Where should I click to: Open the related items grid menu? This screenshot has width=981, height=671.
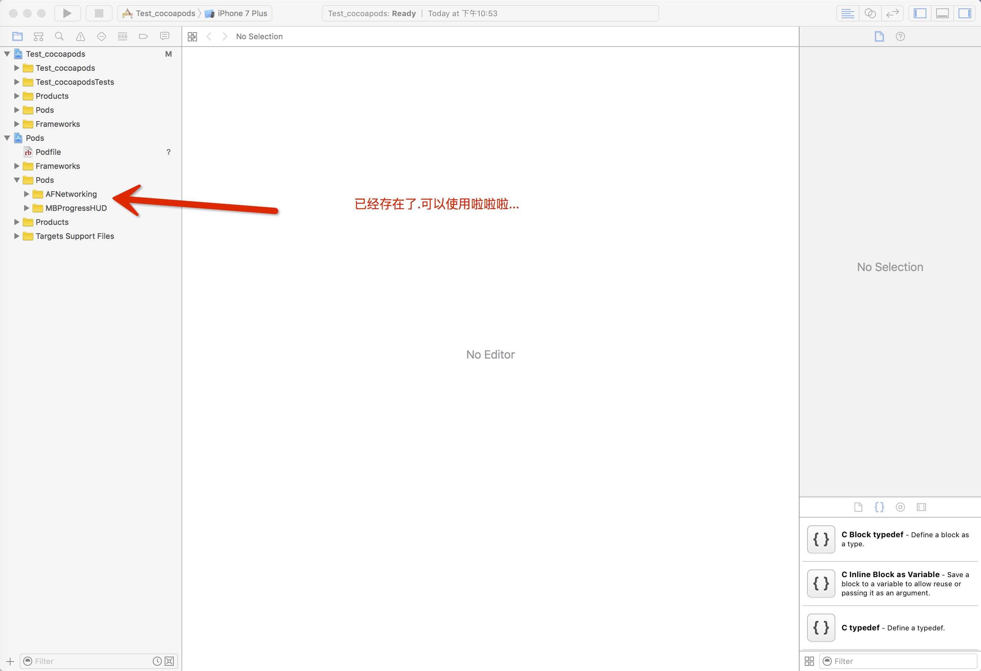(192, 36)
